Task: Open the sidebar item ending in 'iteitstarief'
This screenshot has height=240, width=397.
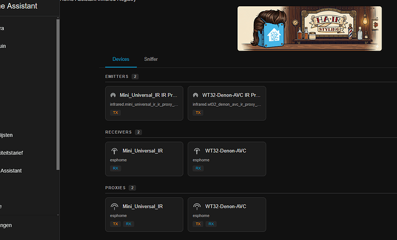Action: [12, 153]
